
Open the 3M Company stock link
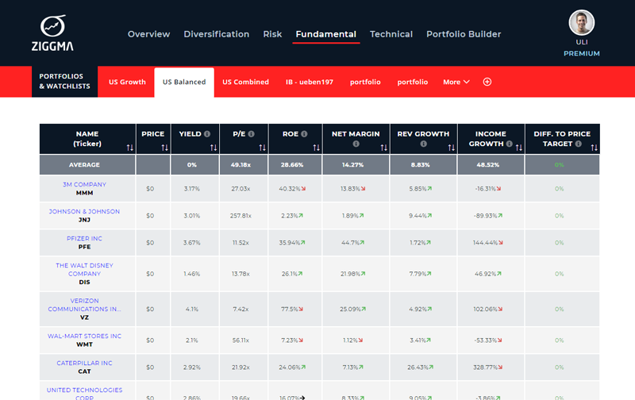(80, 185)
